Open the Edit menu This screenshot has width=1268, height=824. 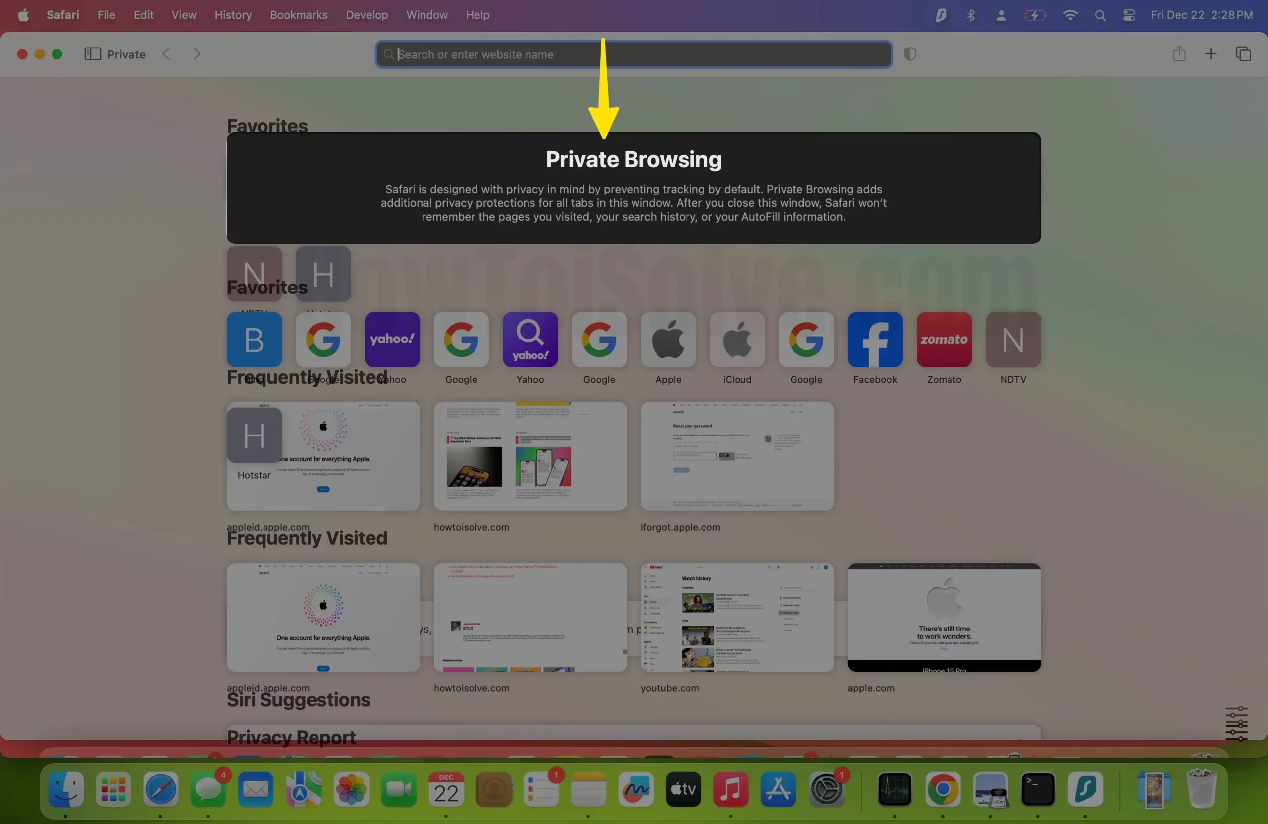pos(143,15)
